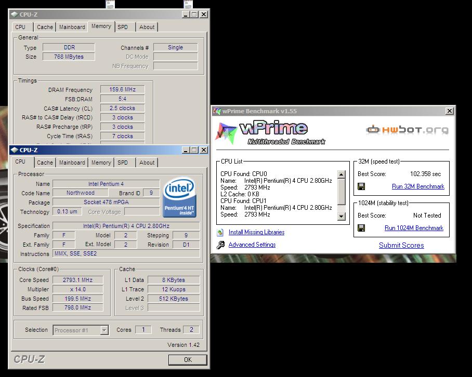Click the Channels value Single
Viewport: 472px width, 377px height.
[176, 47]
